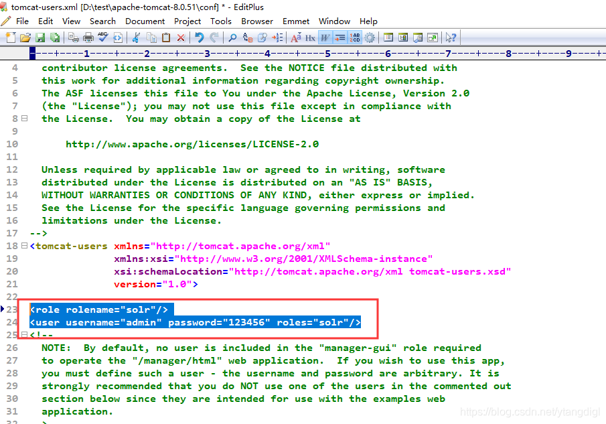Screen dimensions: 606x424
Task: Click the context Help pointer icon
Action: 451,38
